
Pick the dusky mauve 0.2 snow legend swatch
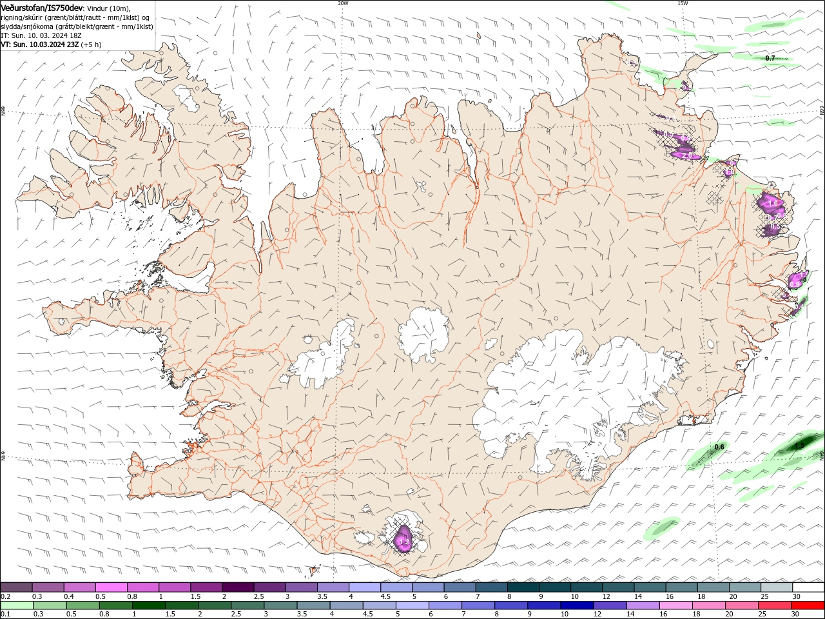pos(16,587)
